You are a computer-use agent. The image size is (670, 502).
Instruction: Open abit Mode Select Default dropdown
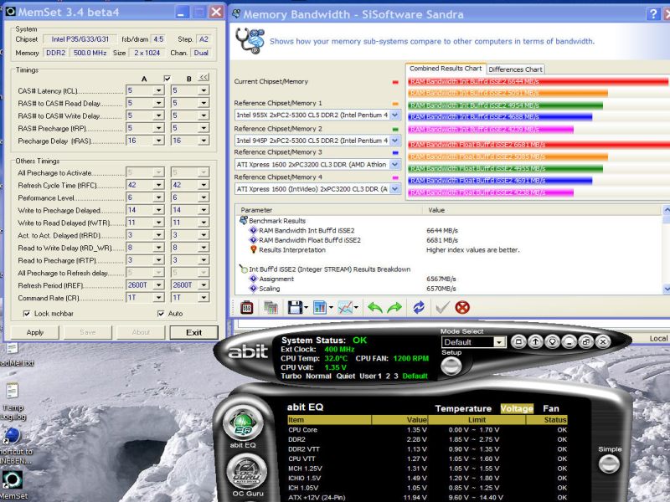pos(499,342)
